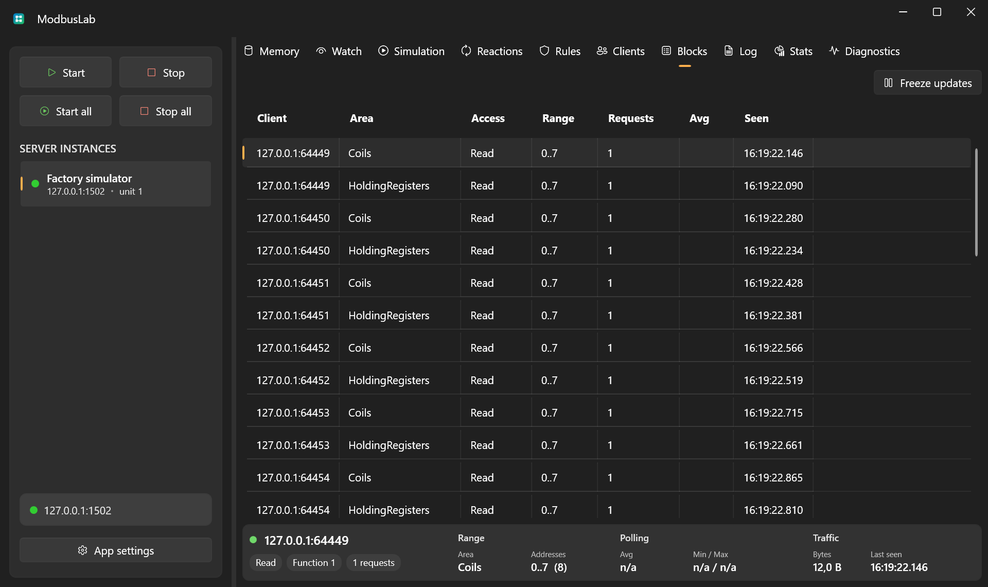Click the Memory tab database icon
This screenshot has height=587, width=988.
(249, 51)
